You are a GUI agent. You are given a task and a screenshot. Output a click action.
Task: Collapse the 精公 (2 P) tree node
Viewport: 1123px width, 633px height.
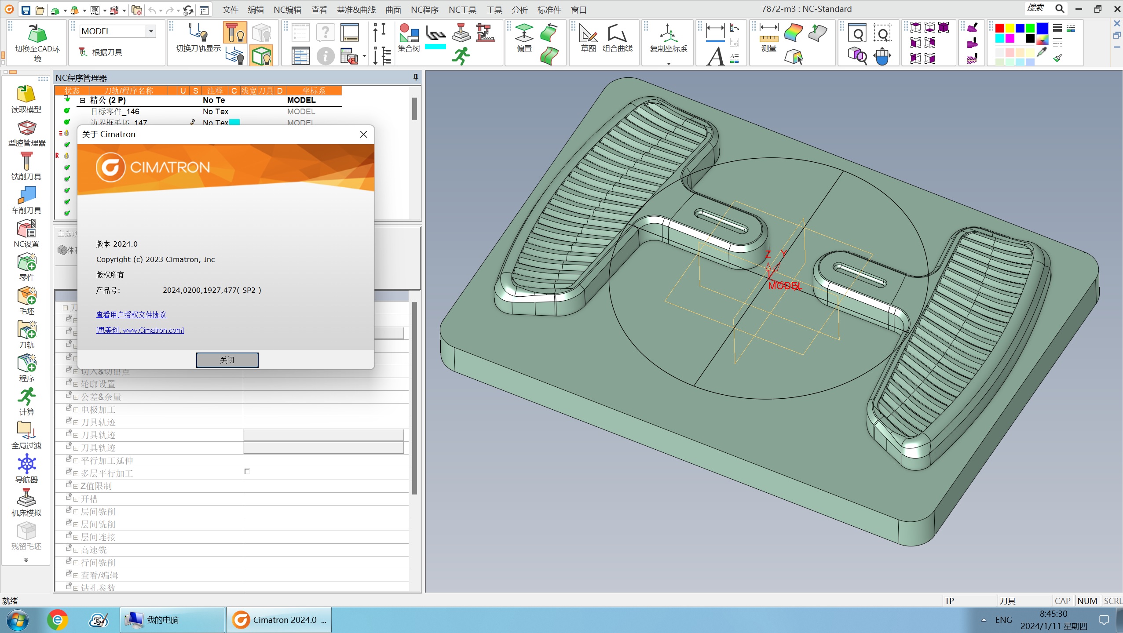pos(82,100)
